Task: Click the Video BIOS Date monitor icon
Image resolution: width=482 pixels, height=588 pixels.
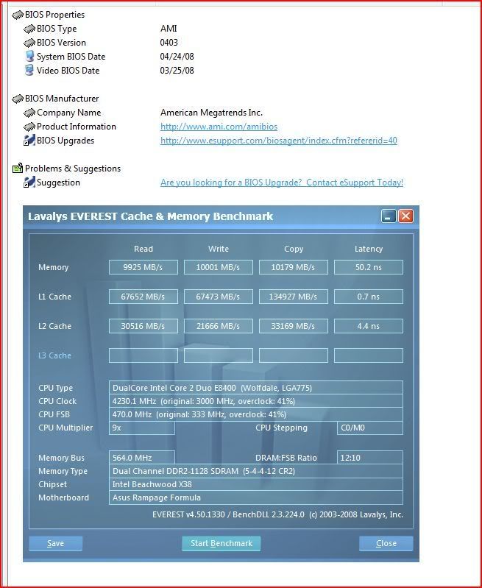Action: [x=29, y=71]
